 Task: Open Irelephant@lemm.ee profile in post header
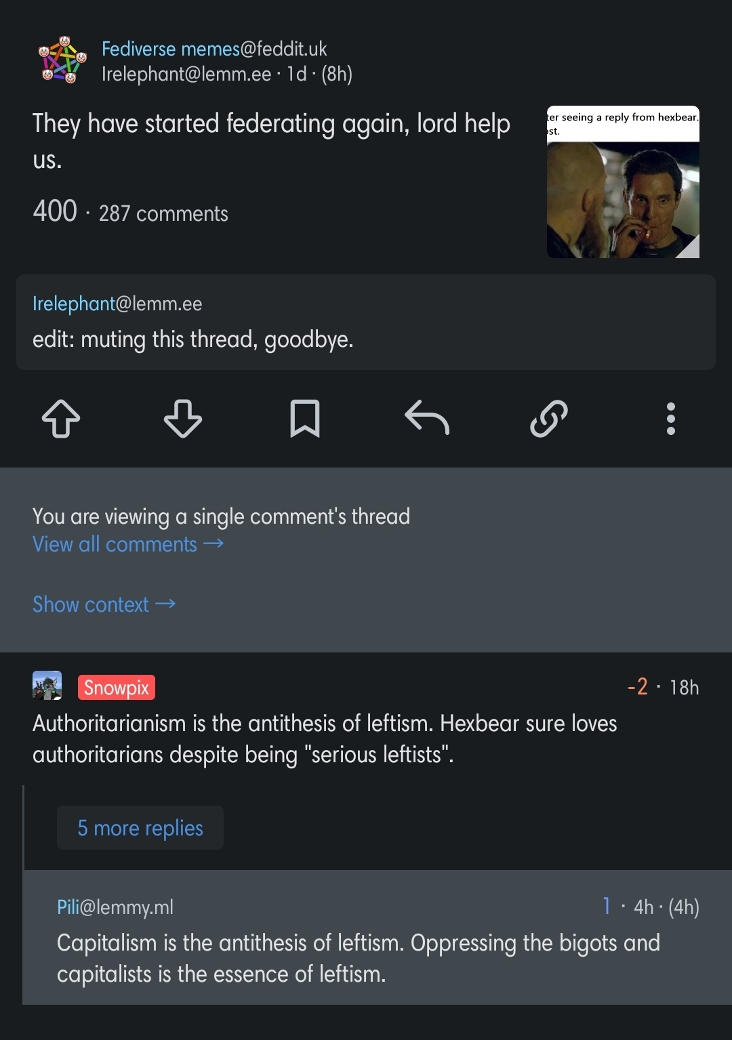pos(186,74)
